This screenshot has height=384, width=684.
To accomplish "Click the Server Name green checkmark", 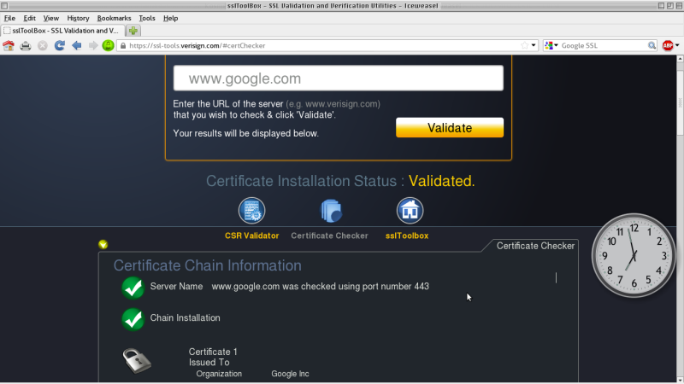I will tap(133, 288).
